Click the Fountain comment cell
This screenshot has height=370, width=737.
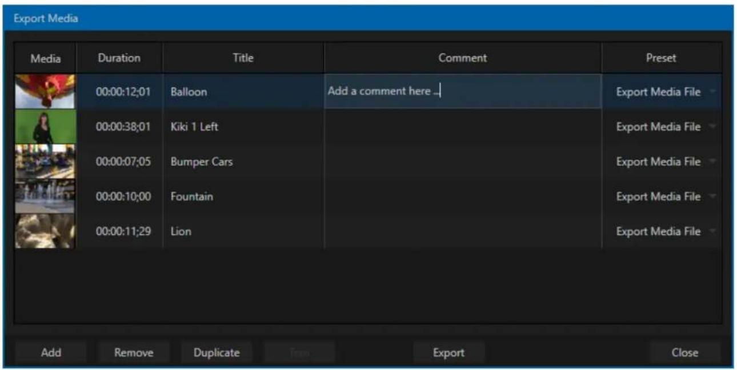[x=463, y=196]
